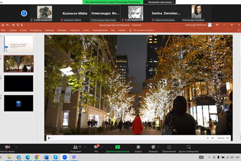Viewport: 241px width, 161px height.
Task: Select Kuznecov Misha participant tile
Action: pyautogui.click(x=75, y=14)
